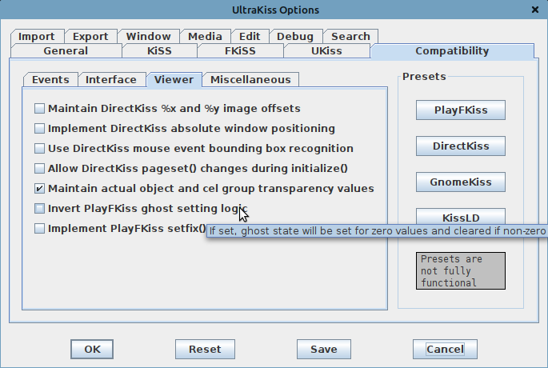Uncheck Maintain actual object transparency values
548x368 pixels.
[40, 189]
